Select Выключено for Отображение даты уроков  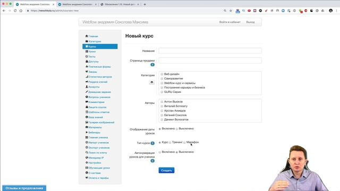pos(177,129)
